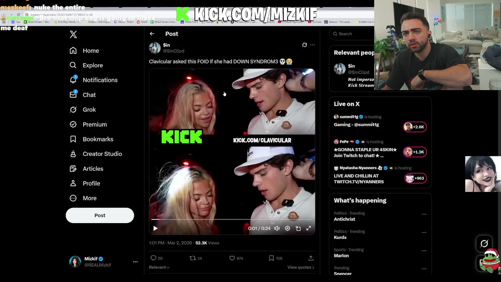Click the share icon on the post
This screenshot has height=282, width=501.
[x=311, y=258]
